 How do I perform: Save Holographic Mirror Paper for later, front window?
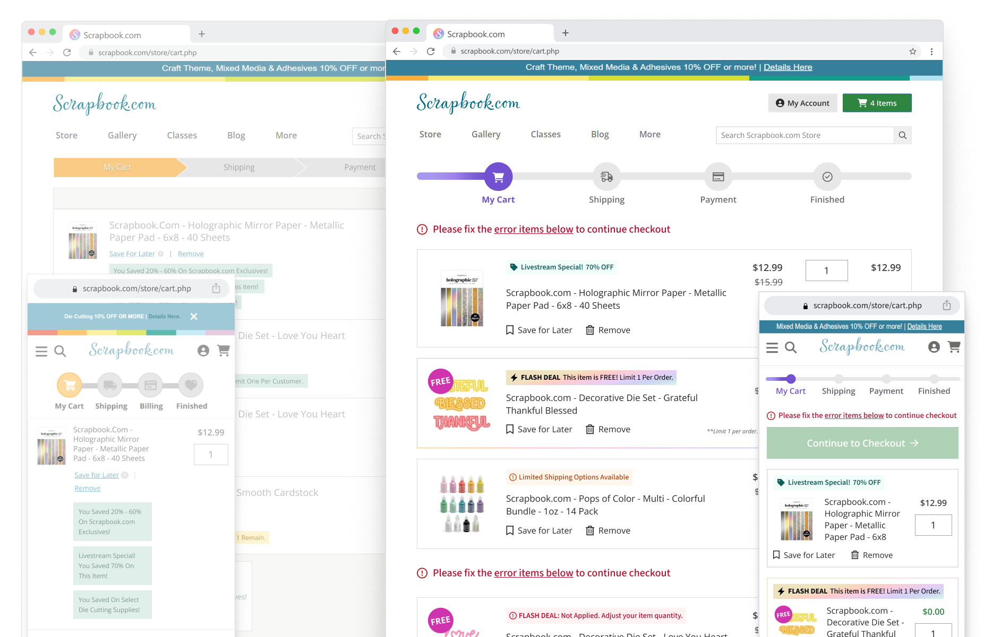pyautogui.click(x=539, y=330)
